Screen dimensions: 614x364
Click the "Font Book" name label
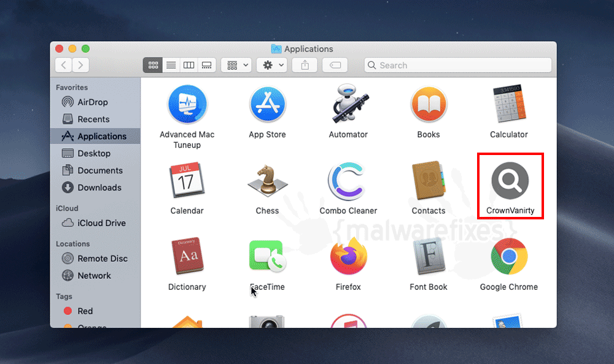click(429, 287)
